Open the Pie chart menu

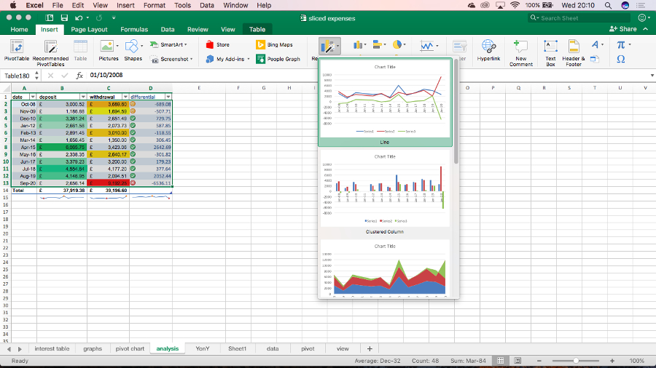pos(399,45)
